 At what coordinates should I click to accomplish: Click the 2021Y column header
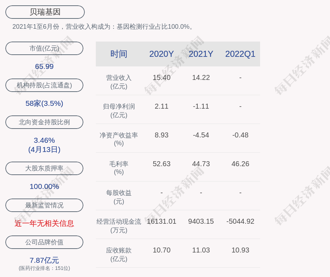point(201,54)
